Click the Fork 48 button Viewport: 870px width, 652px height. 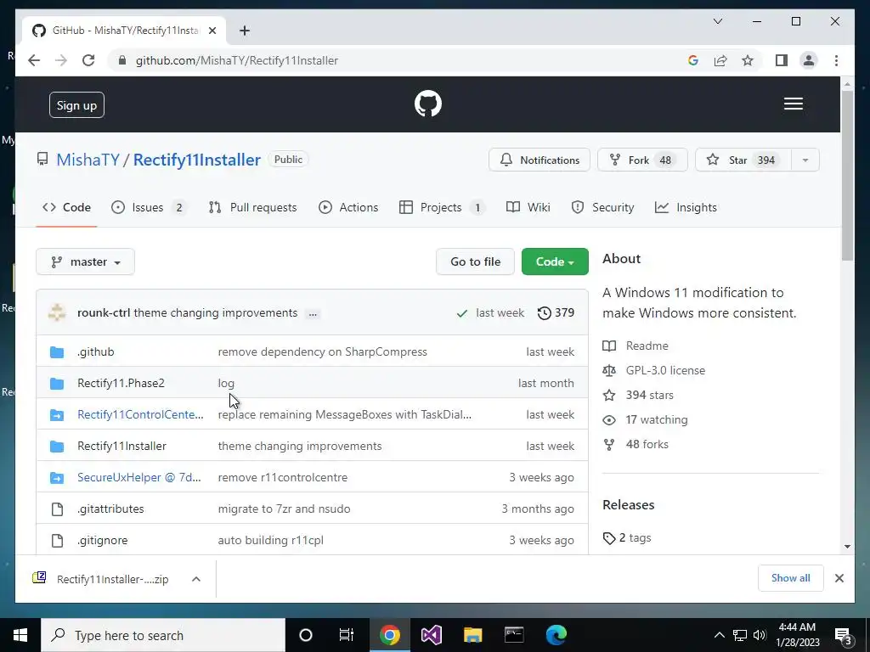642,160
